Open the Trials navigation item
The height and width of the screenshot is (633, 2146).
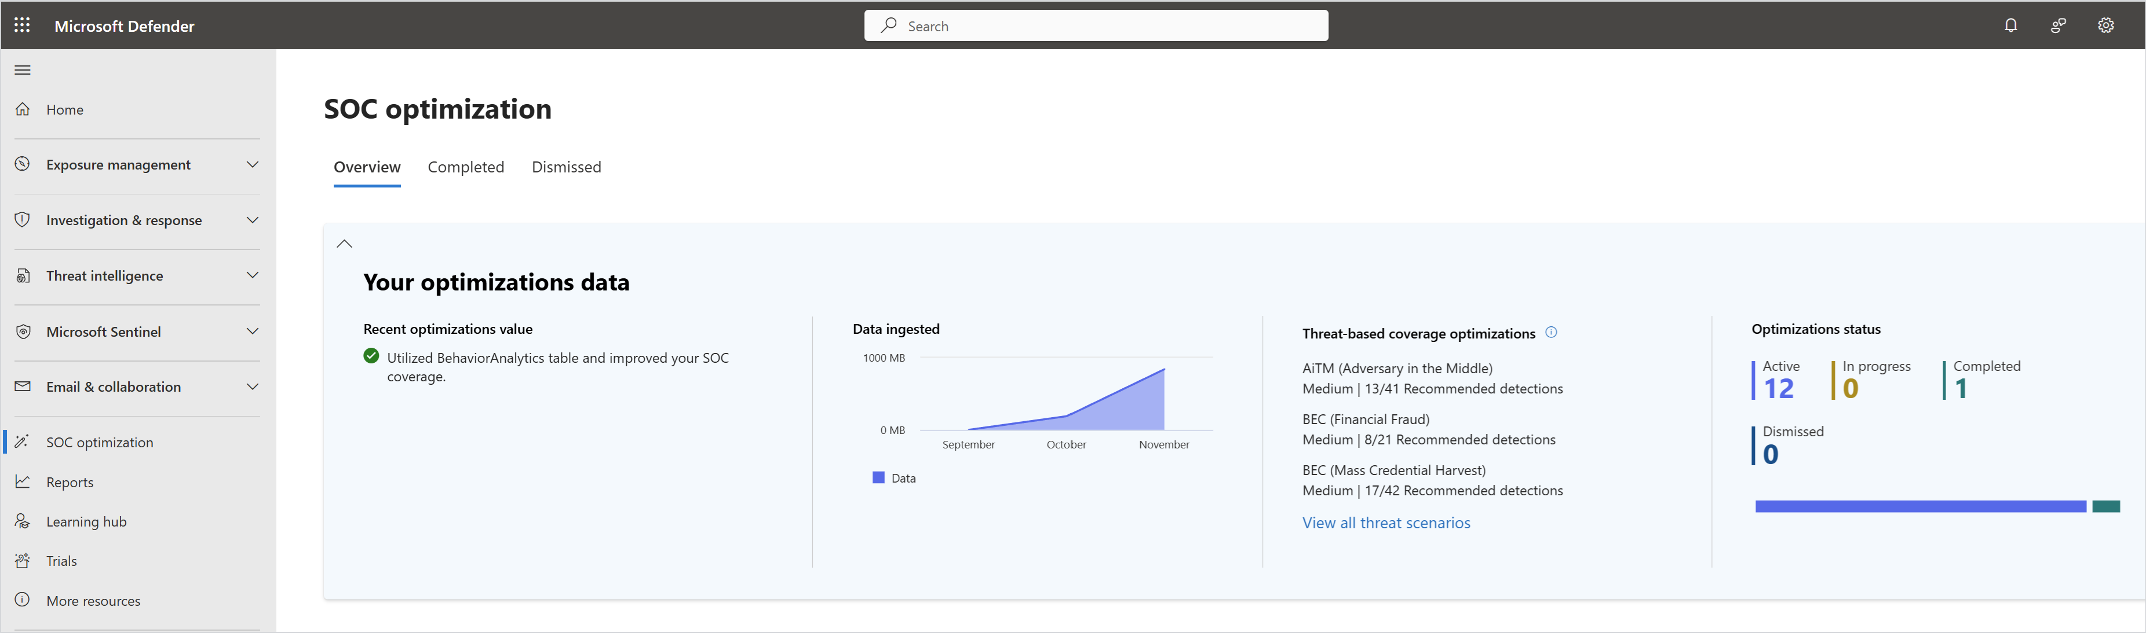point(61,561)
